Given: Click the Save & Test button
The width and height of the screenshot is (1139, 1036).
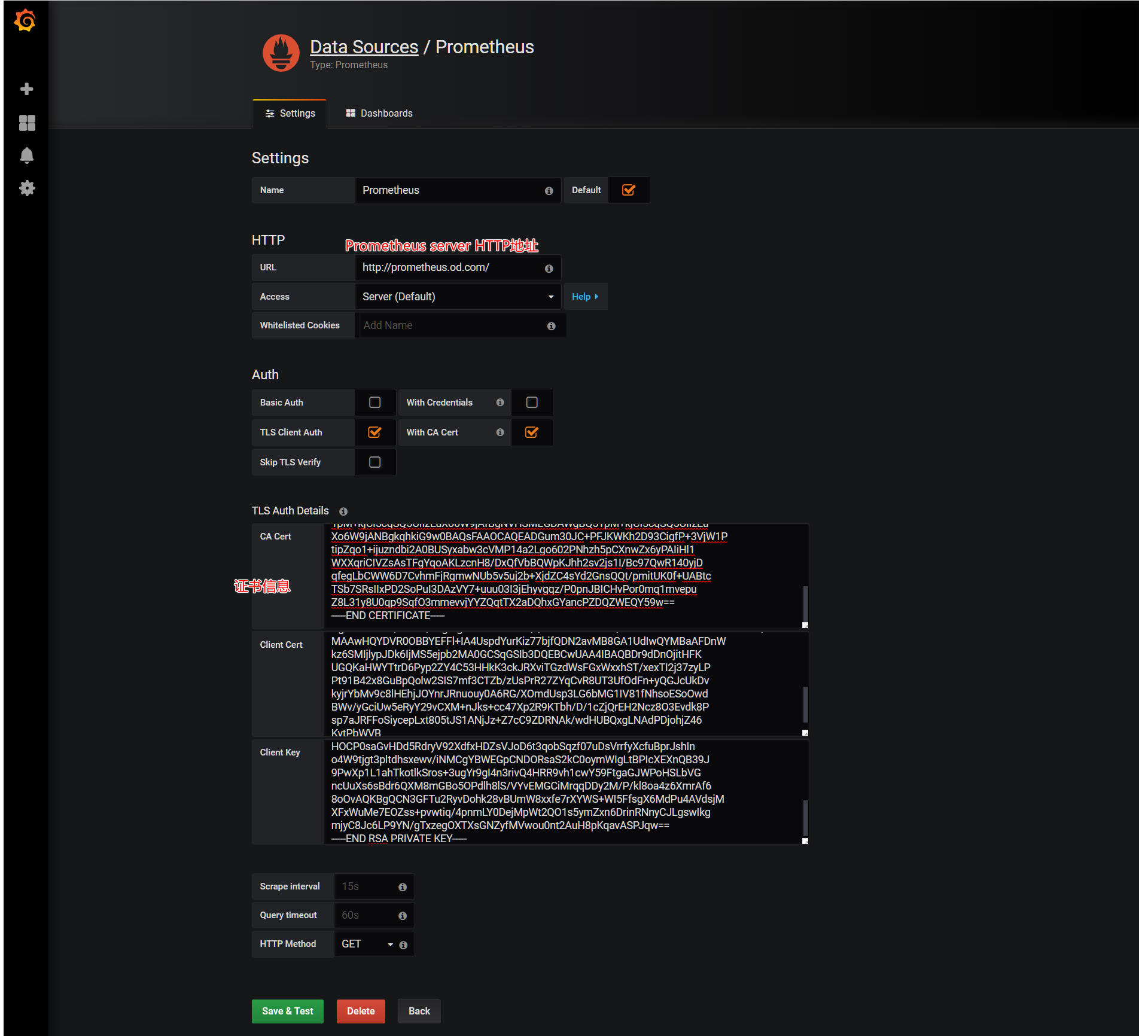Looking at the screenshot, I should (x=288, y=1011).
